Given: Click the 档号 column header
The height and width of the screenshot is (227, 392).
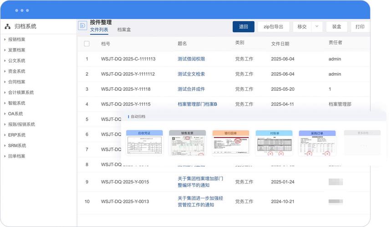Looking at the screenshot, I should tap(106, 44).
